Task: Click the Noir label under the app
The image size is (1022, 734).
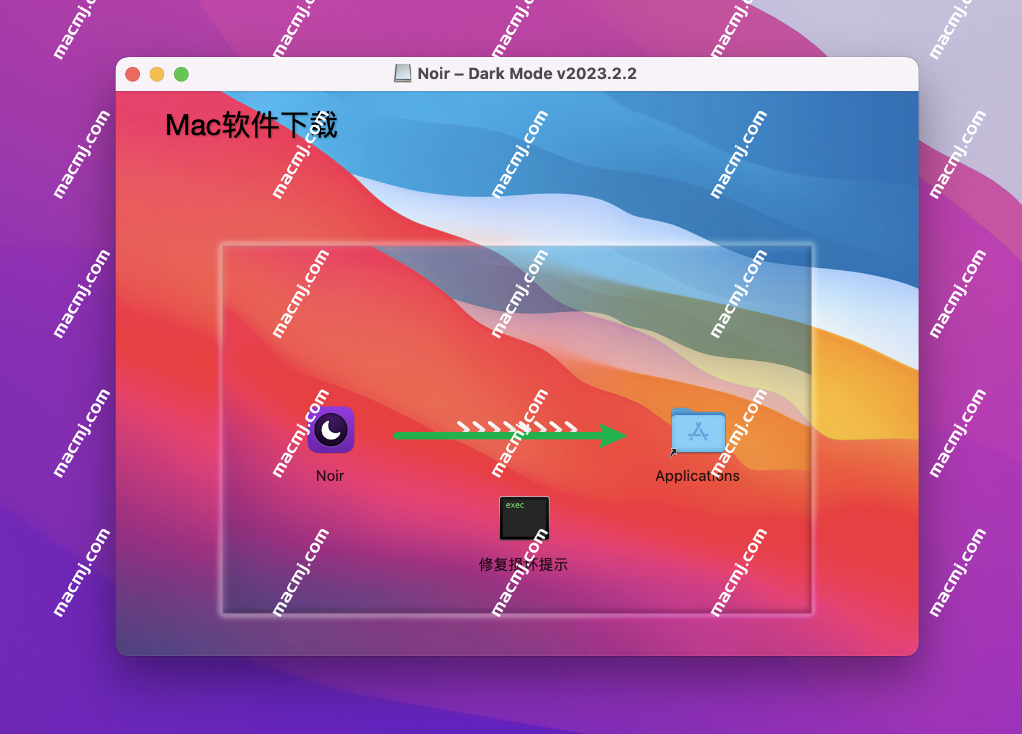Action: pyautogui.click(x=330, y=476)
